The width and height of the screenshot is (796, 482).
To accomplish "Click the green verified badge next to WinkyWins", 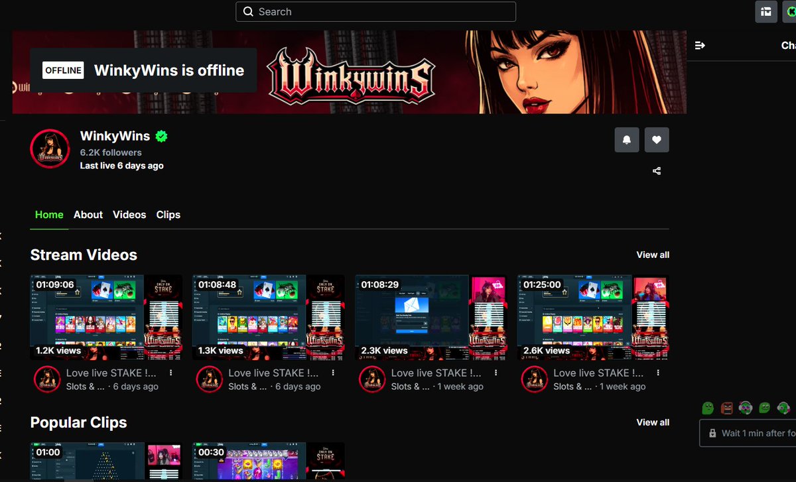I will click(161, 137).
